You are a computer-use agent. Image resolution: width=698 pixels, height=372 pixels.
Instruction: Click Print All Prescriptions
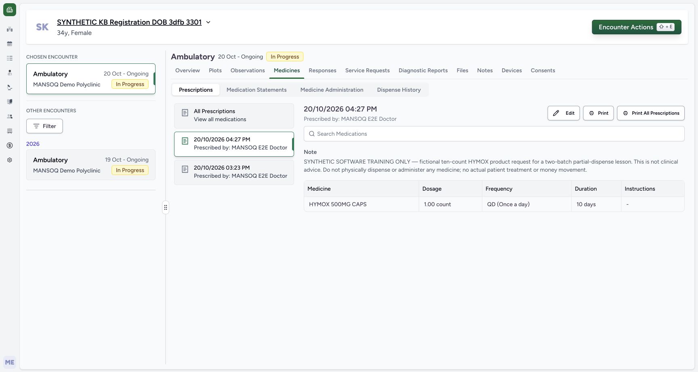[651, 113]
